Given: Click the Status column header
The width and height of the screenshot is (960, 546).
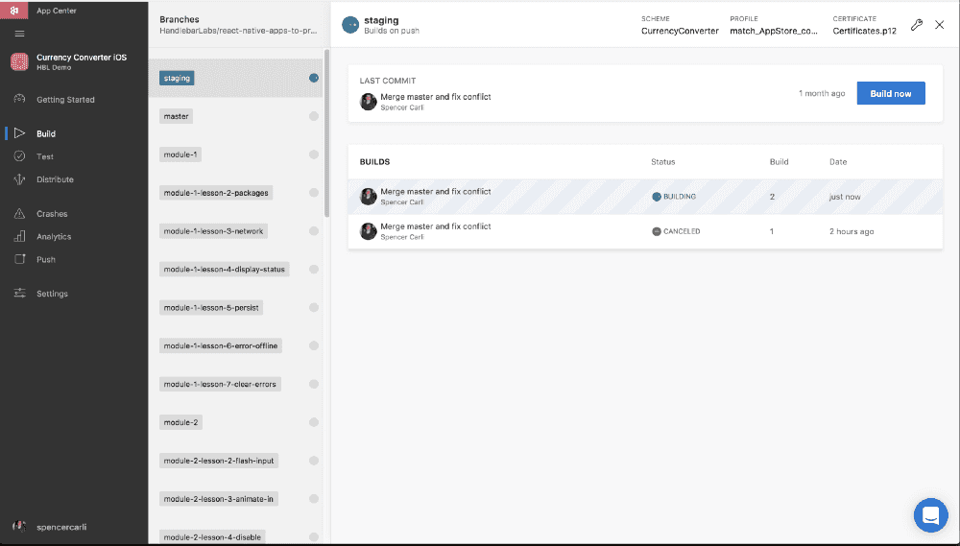Looking at the screenshot, I should click(663, 161).
